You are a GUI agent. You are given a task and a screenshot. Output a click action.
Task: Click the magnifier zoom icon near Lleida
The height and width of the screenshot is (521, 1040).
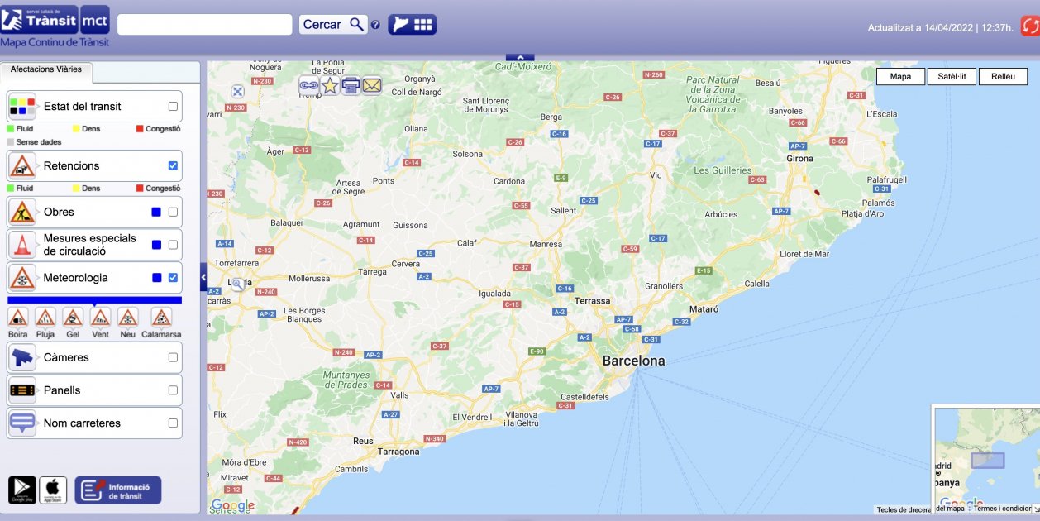(x=237, y=284)
